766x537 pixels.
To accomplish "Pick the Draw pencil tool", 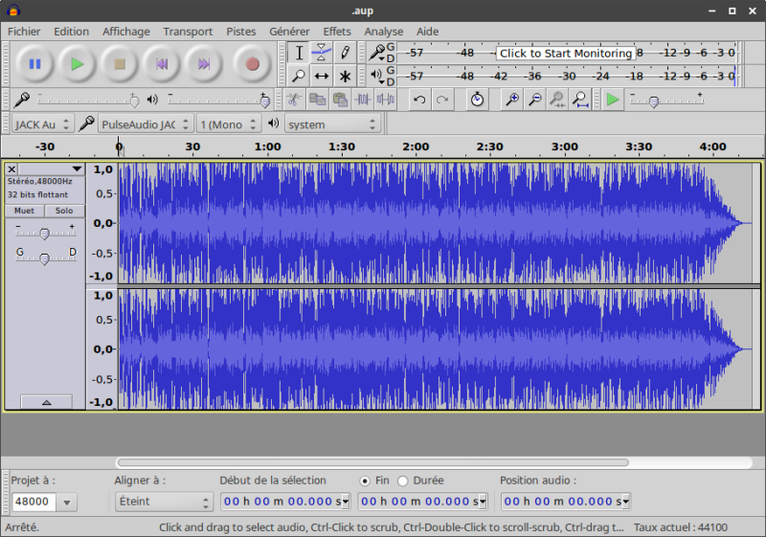I will pos(346,53).
